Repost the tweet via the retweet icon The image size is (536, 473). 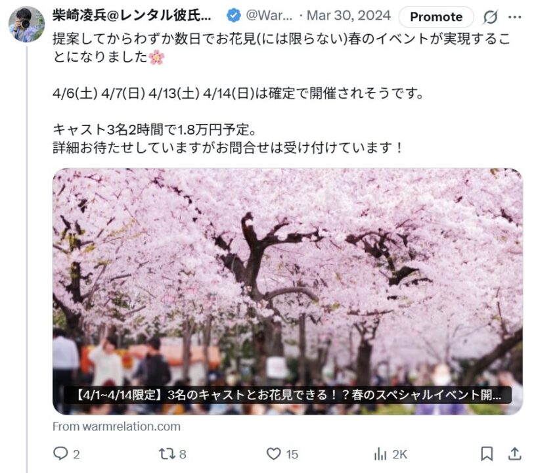click(x=167, y=454)
